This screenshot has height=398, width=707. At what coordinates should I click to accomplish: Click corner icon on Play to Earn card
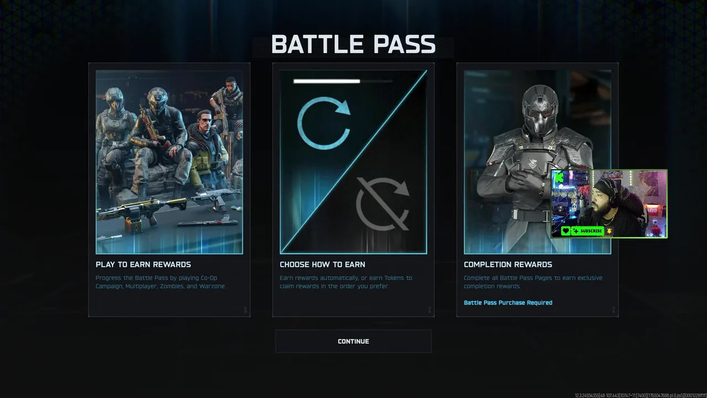coord(245,310)
